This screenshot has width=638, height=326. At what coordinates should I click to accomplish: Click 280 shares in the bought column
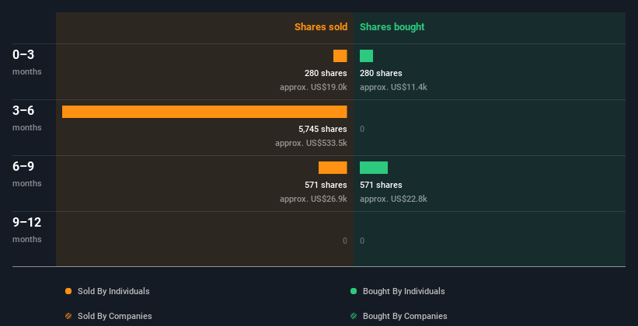tap(381, 73)
